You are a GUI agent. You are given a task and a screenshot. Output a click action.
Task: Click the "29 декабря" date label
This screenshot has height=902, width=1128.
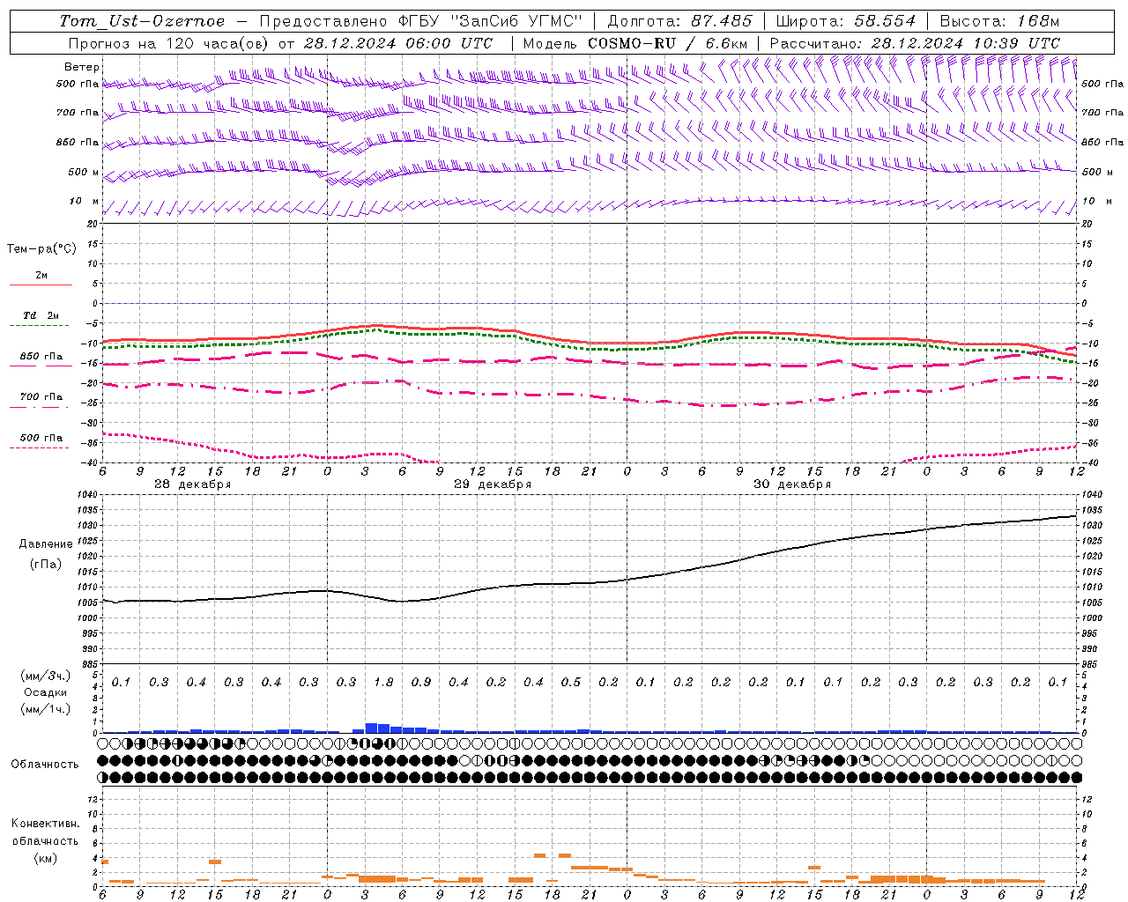pos(493,484)
